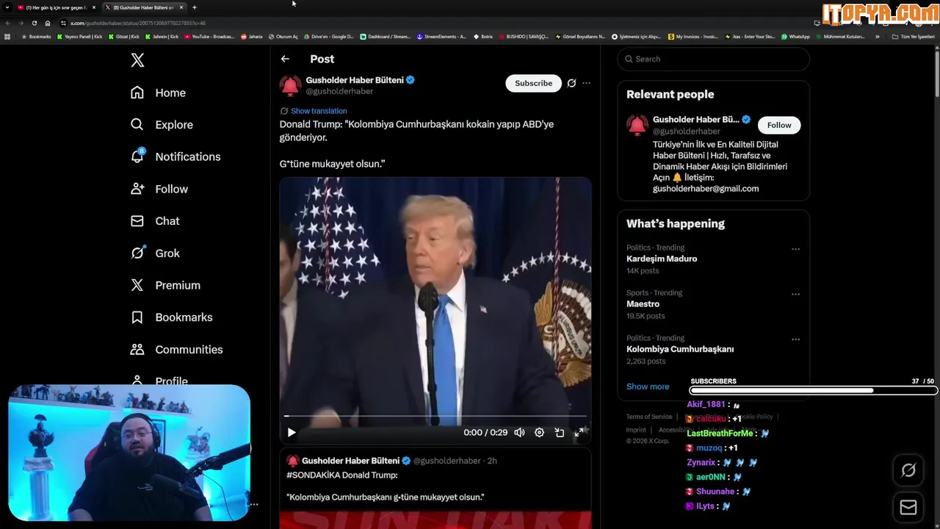
Task: Open the Notifications bell
Action: click(x=175, y=156)
